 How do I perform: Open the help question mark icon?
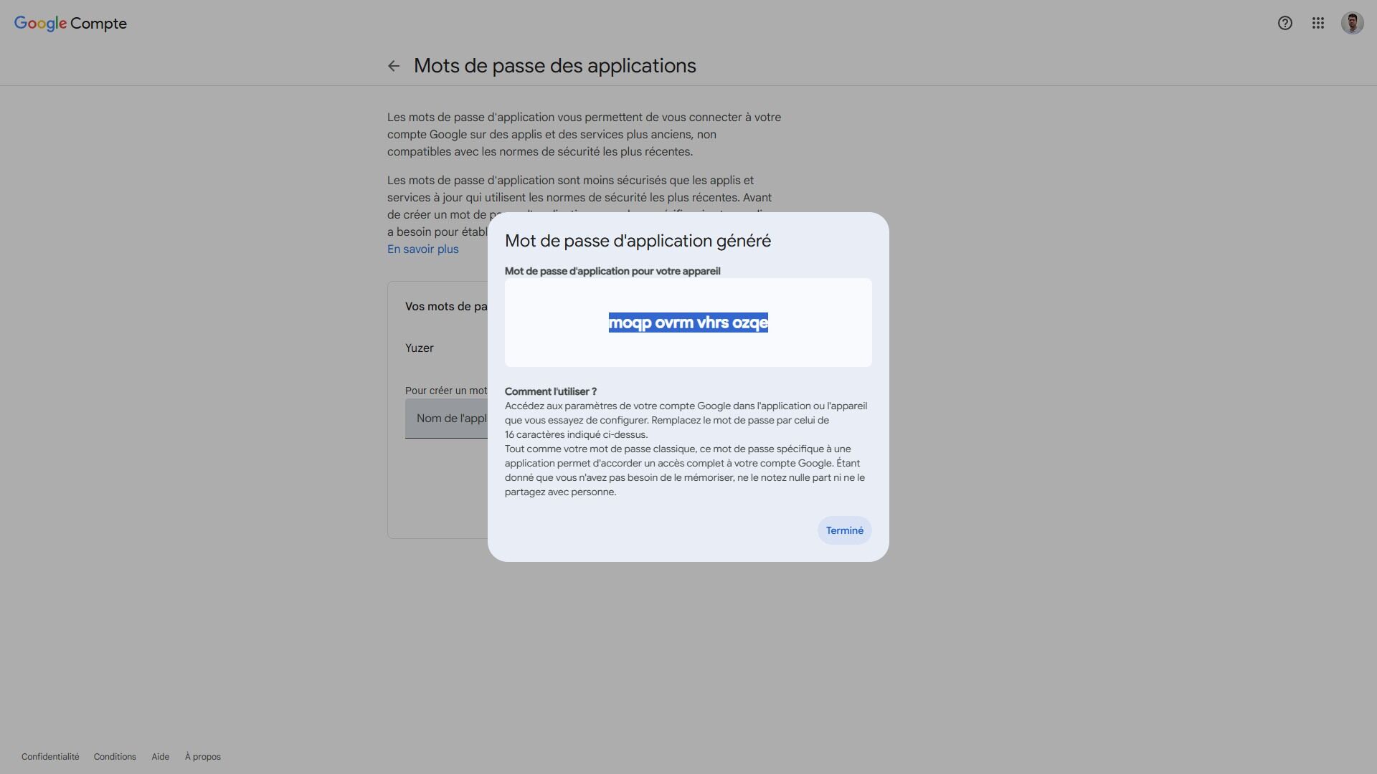[1284, 23]
